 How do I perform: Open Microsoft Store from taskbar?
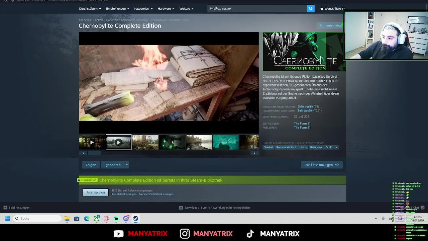point(77,219)
